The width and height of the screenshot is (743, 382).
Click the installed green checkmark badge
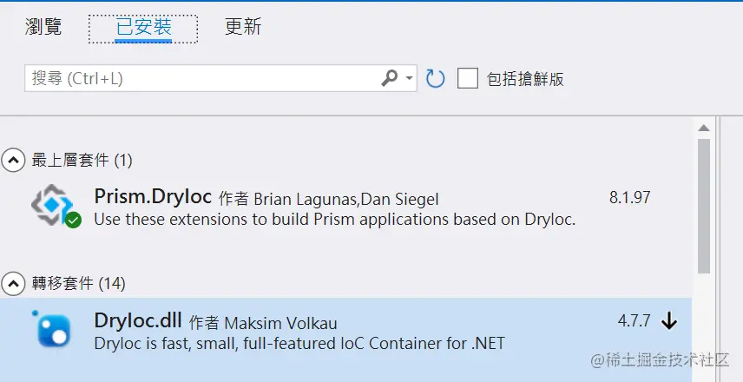(74, 221)
